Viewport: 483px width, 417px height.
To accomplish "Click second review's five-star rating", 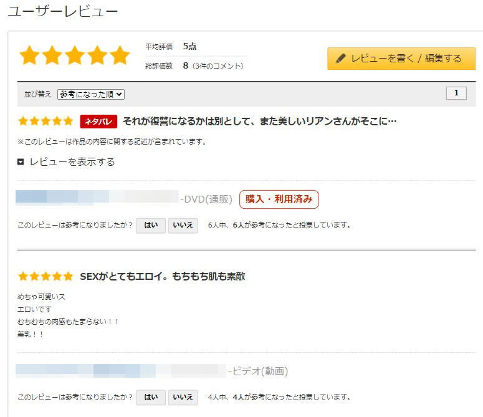I will (x=45, y=276).
